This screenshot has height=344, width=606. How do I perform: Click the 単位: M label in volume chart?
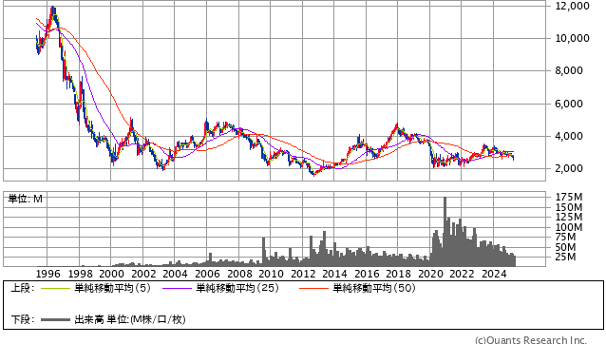click(x=25, y=199)
